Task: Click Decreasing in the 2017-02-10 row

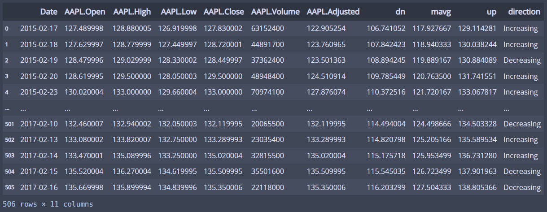Action: pyautogui.click(x=522, y=124)
